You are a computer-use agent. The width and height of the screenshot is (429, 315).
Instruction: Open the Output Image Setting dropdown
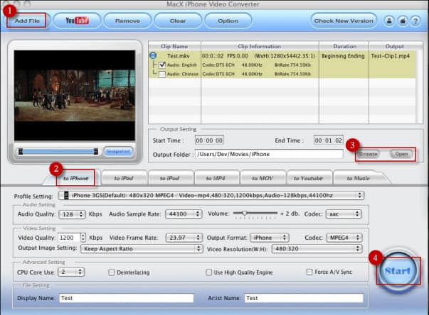click(x=142, y=248)
